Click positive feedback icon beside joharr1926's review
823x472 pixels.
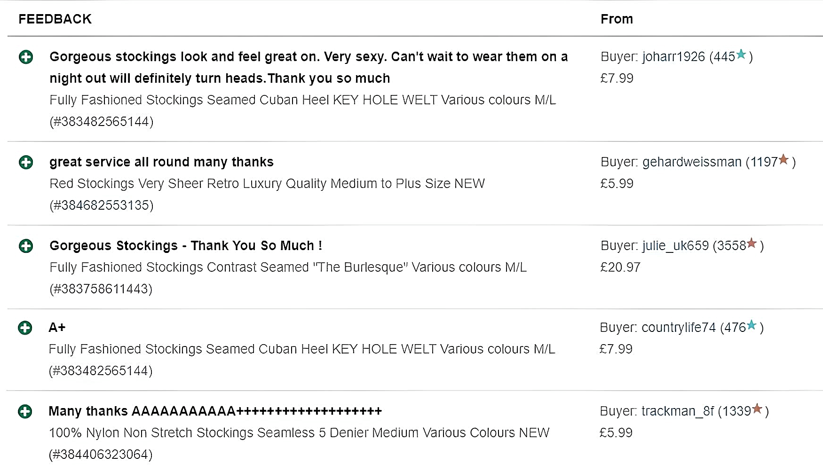click(x=26, y=57)
